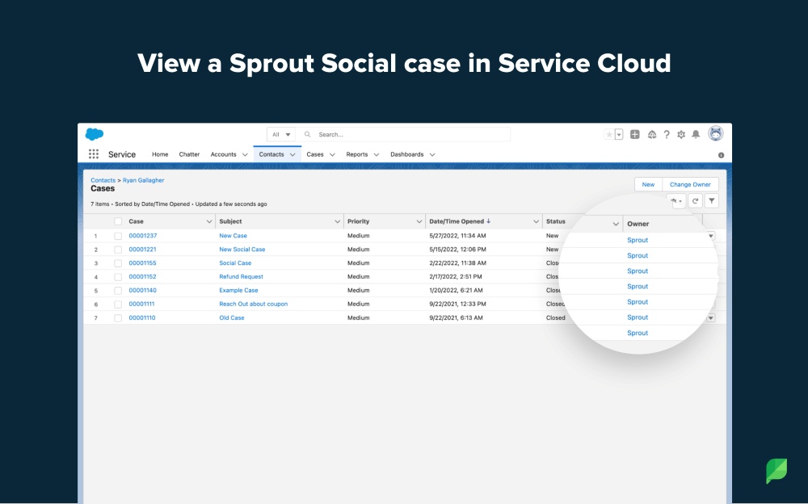This screenshot has width=808, height=504.
Task: Click the global actions plus icon
Action: coord(635,135)
